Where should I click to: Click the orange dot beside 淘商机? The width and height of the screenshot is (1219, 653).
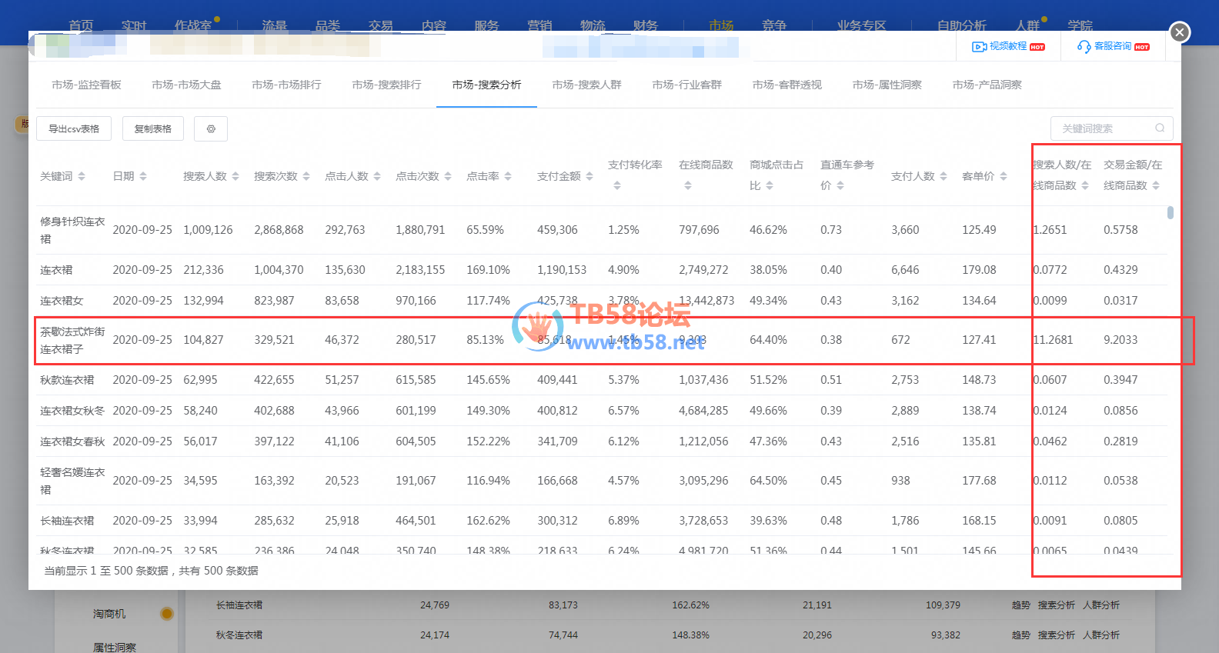click(166, 614)
